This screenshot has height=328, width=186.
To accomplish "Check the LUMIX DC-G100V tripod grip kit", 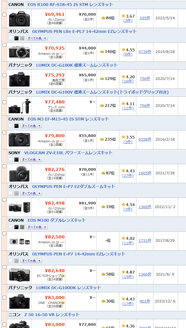I will click(4, 102).
